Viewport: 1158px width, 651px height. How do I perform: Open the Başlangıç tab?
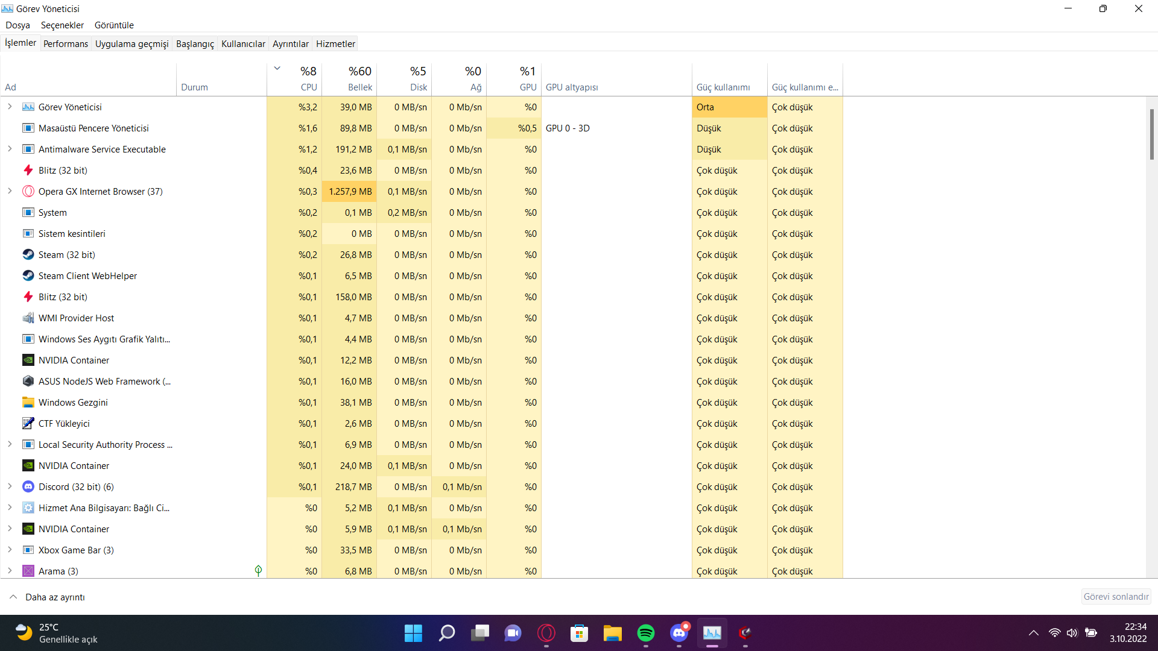point(195,44)
